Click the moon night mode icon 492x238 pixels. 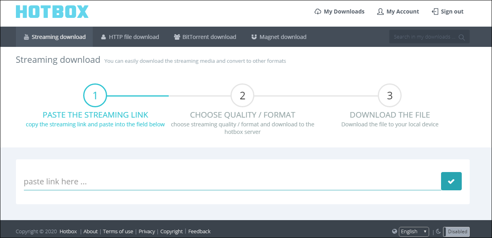tap(438, 231)
